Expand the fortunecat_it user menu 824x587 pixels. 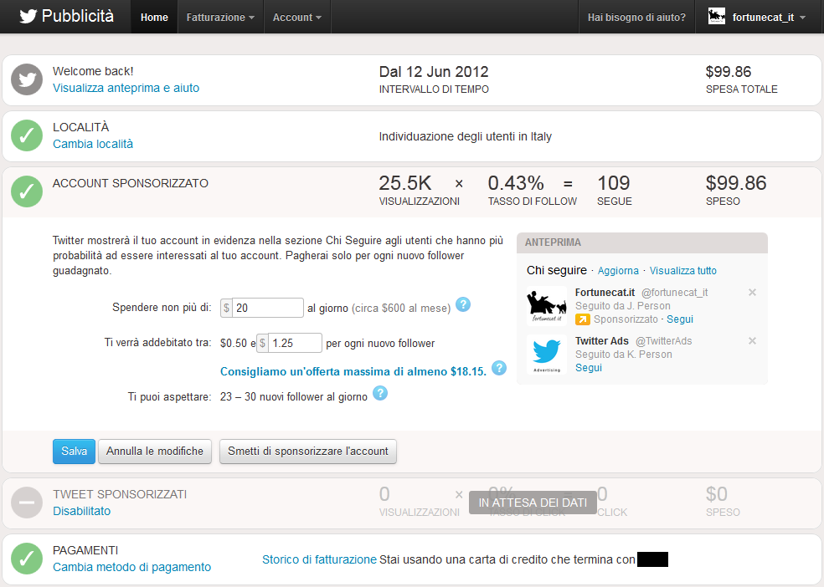click(x=759, y=18)
